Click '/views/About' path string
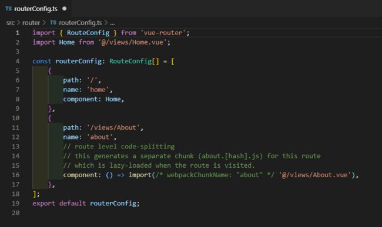This screenshot has height=227, width=382. click(113, 128)
